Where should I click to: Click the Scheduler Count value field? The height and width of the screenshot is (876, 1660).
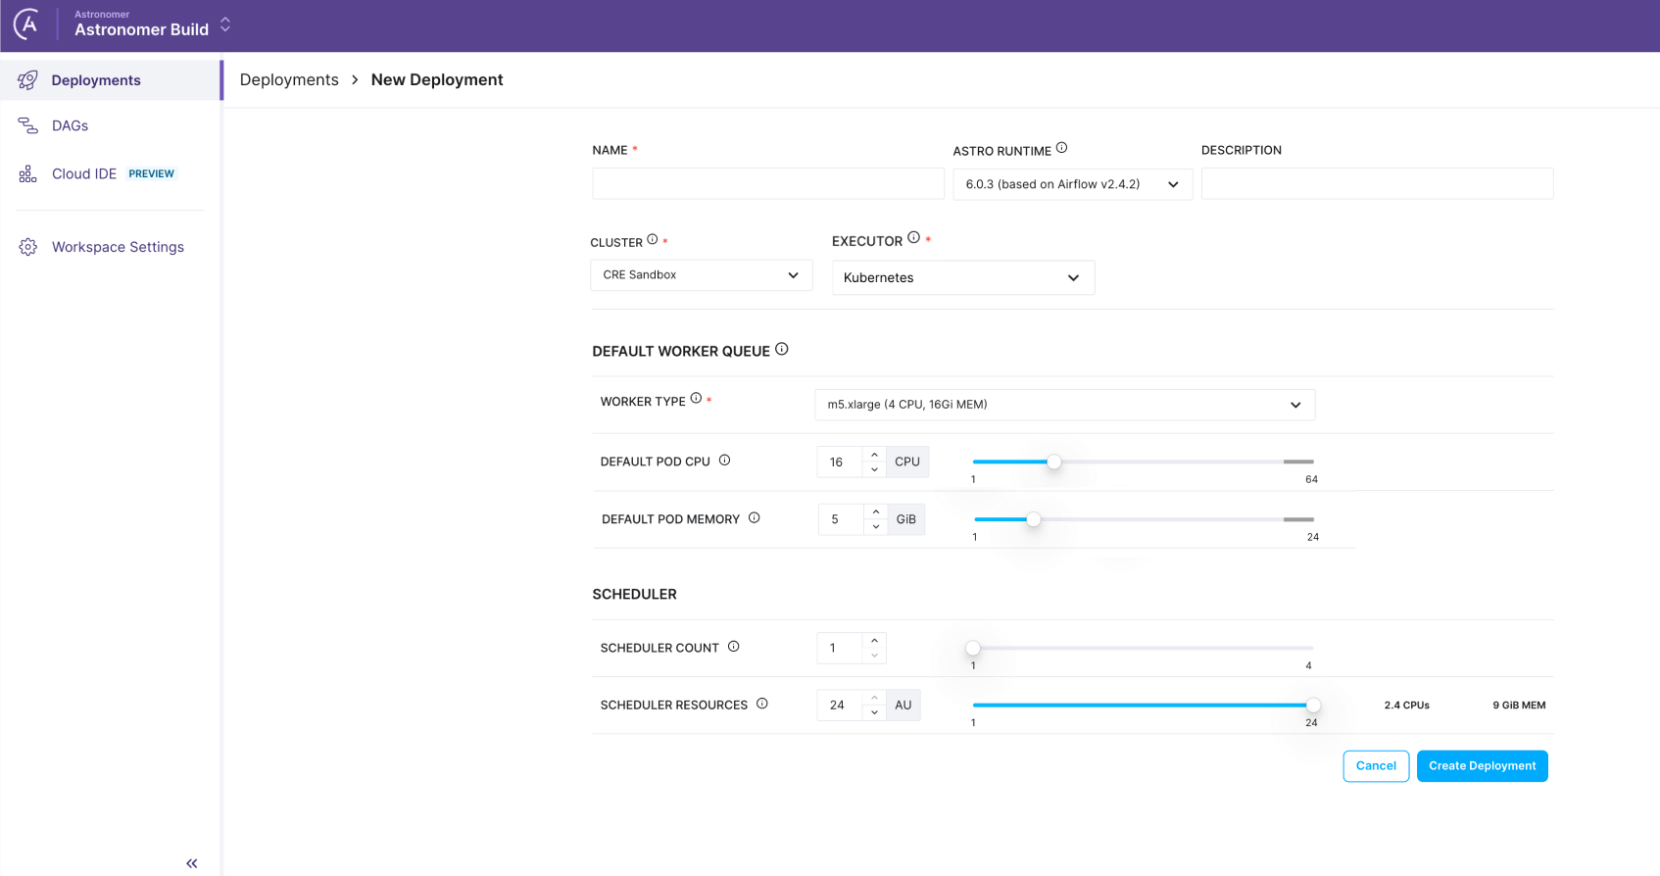839,648
